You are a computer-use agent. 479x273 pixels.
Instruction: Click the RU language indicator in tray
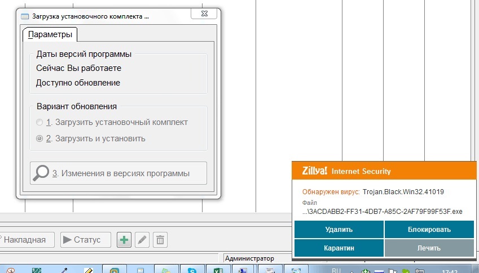(x=336, y=271)
